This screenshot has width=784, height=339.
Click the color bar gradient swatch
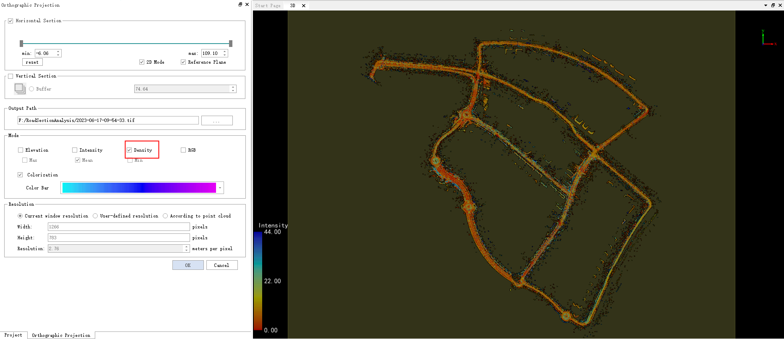click(139, 188)
